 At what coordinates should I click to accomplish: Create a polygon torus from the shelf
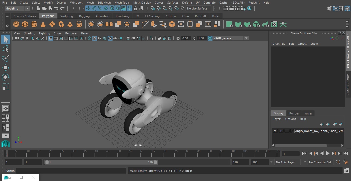point(61,24)
